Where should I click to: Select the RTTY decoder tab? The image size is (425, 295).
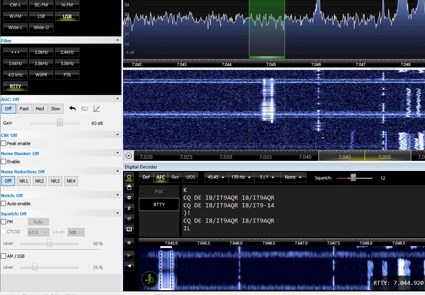(159, 204)
